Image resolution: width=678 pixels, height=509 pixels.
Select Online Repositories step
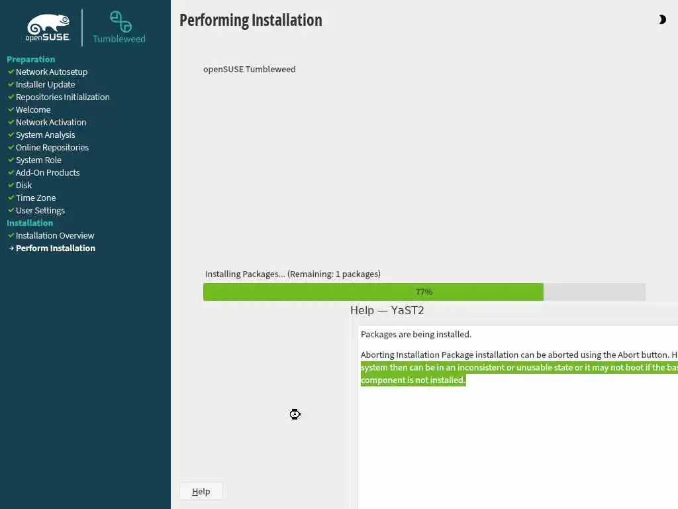tap(52, 147)
